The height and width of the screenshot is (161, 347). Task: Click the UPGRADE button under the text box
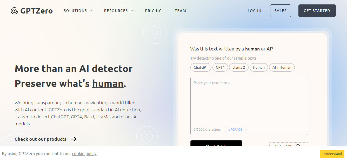coord(235,130)
